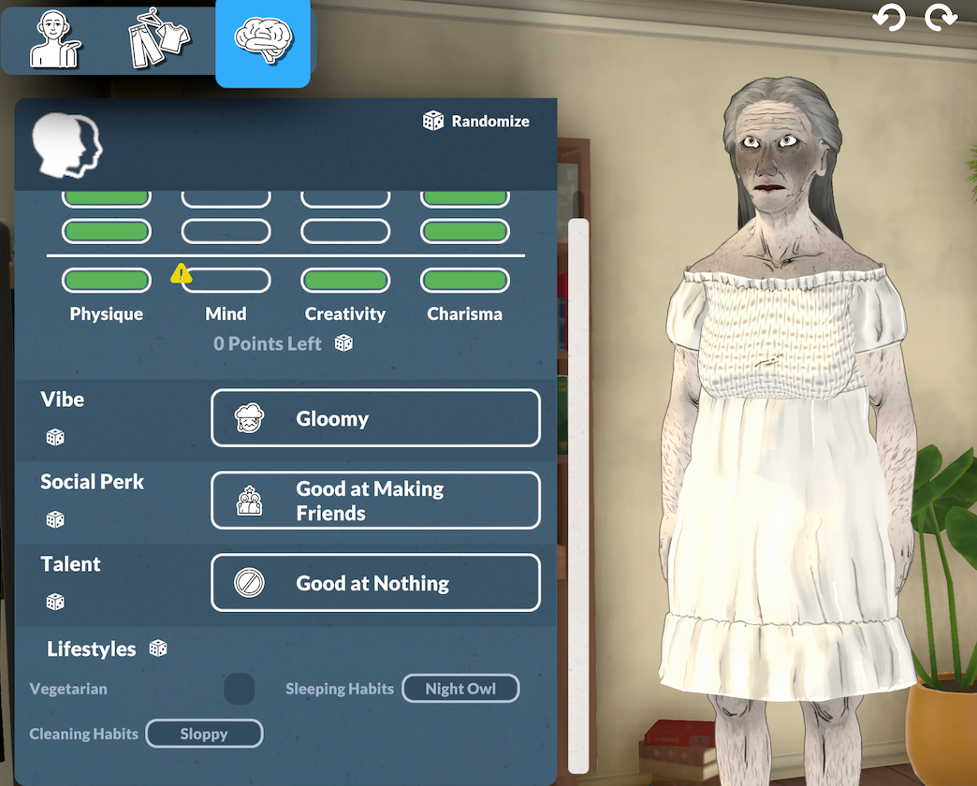Click the Physique label
977x786 pixels.
107,313
